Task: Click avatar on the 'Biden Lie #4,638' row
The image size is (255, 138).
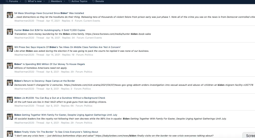Action: pyautogui.click(x=10, y=100)
